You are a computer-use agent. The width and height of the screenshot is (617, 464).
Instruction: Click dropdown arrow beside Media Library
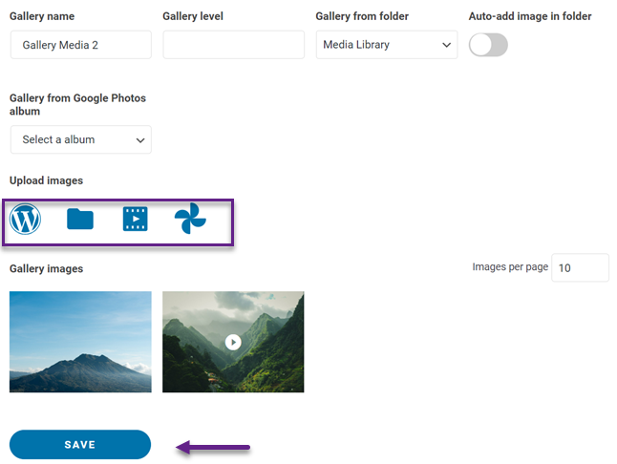pyautogui.click(x=447, y=45)
